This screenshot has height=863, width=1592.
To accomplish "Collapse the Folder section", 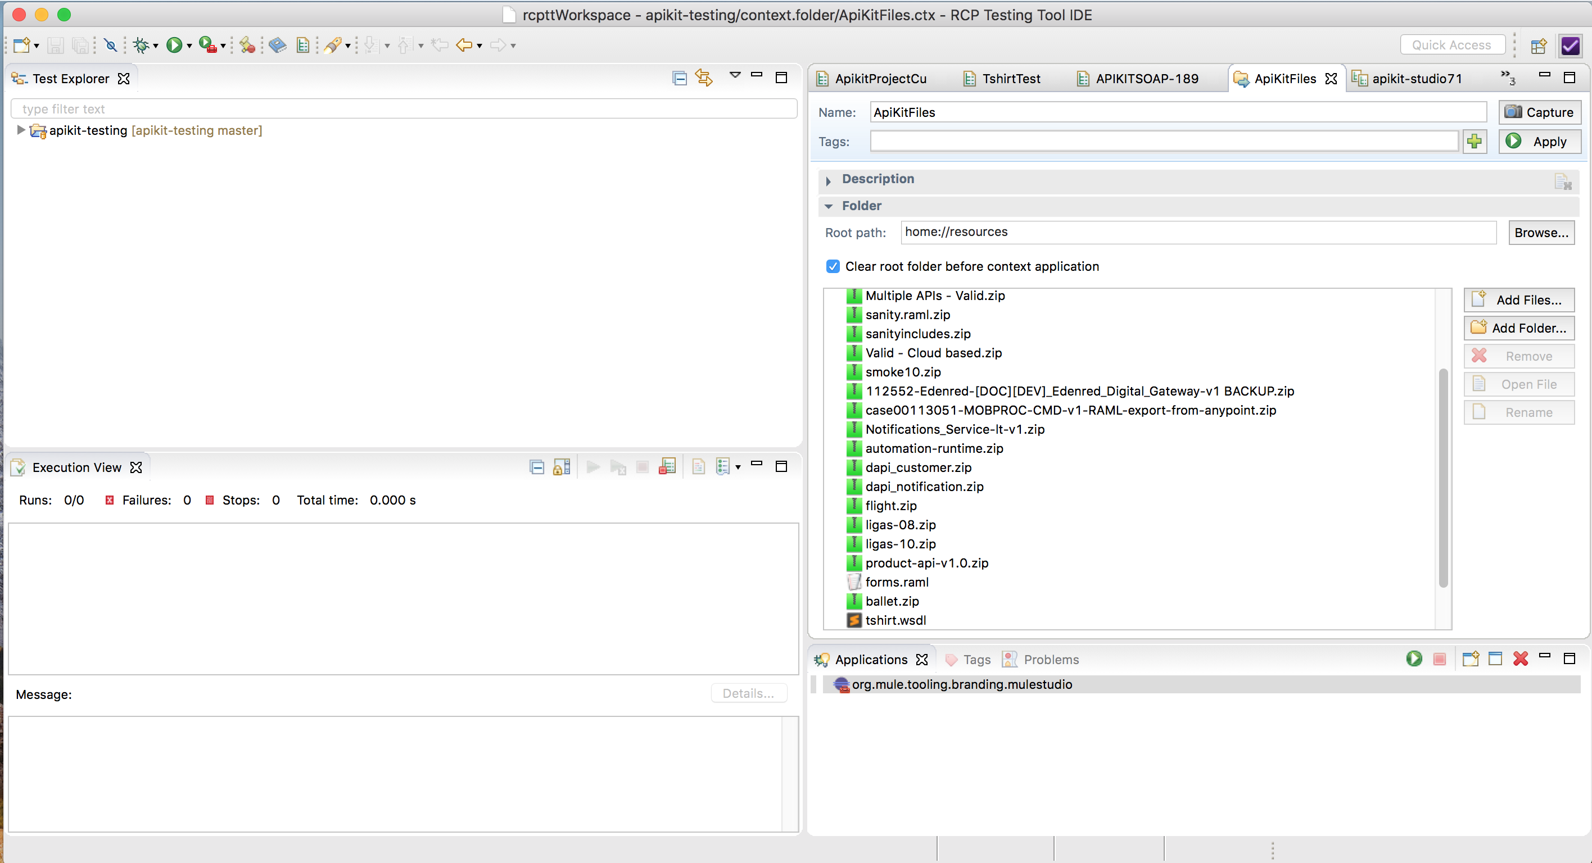I will click(x=828, y=206).
